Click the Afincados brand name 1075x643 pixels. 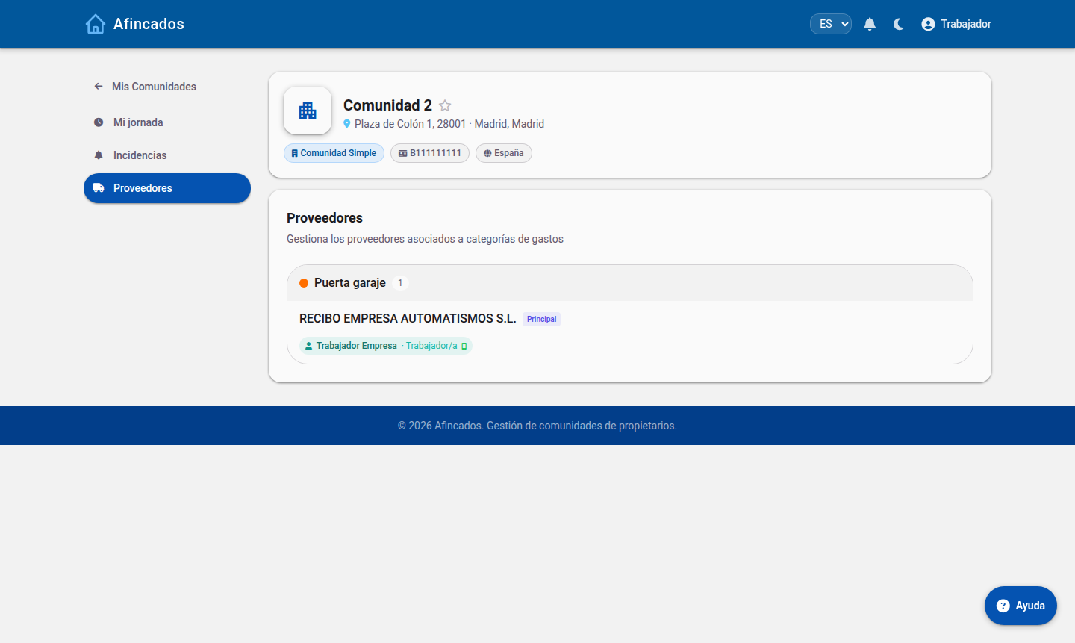coord(149,24)
